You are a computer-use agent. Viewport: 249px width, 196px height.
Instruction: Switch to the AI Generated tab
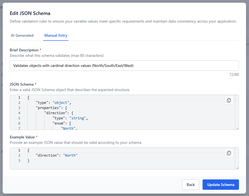(22, 35)
